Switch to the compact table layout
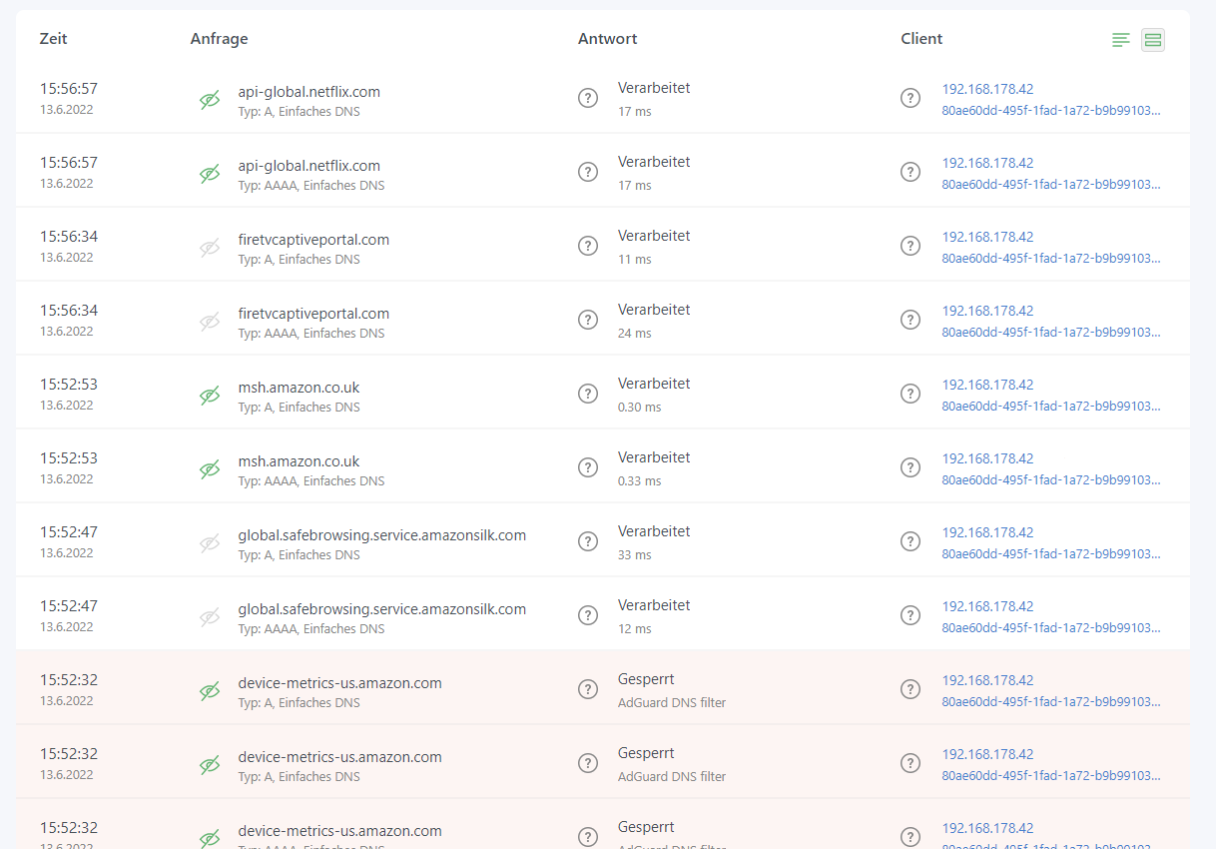 click(1121, 40)
